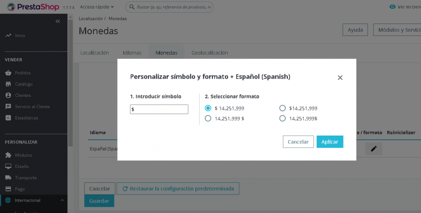This screenshot has height=213, width=421.
Task: Click the pencil edit format icon
Action: [373, 149]
